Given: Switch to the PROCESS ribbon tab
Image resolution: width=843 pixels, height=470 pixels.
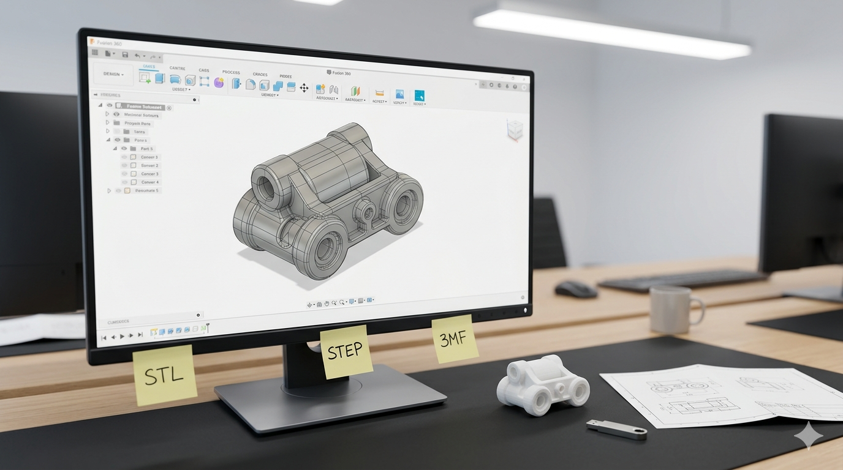Looking at the screenshot, I should [232, 72].
